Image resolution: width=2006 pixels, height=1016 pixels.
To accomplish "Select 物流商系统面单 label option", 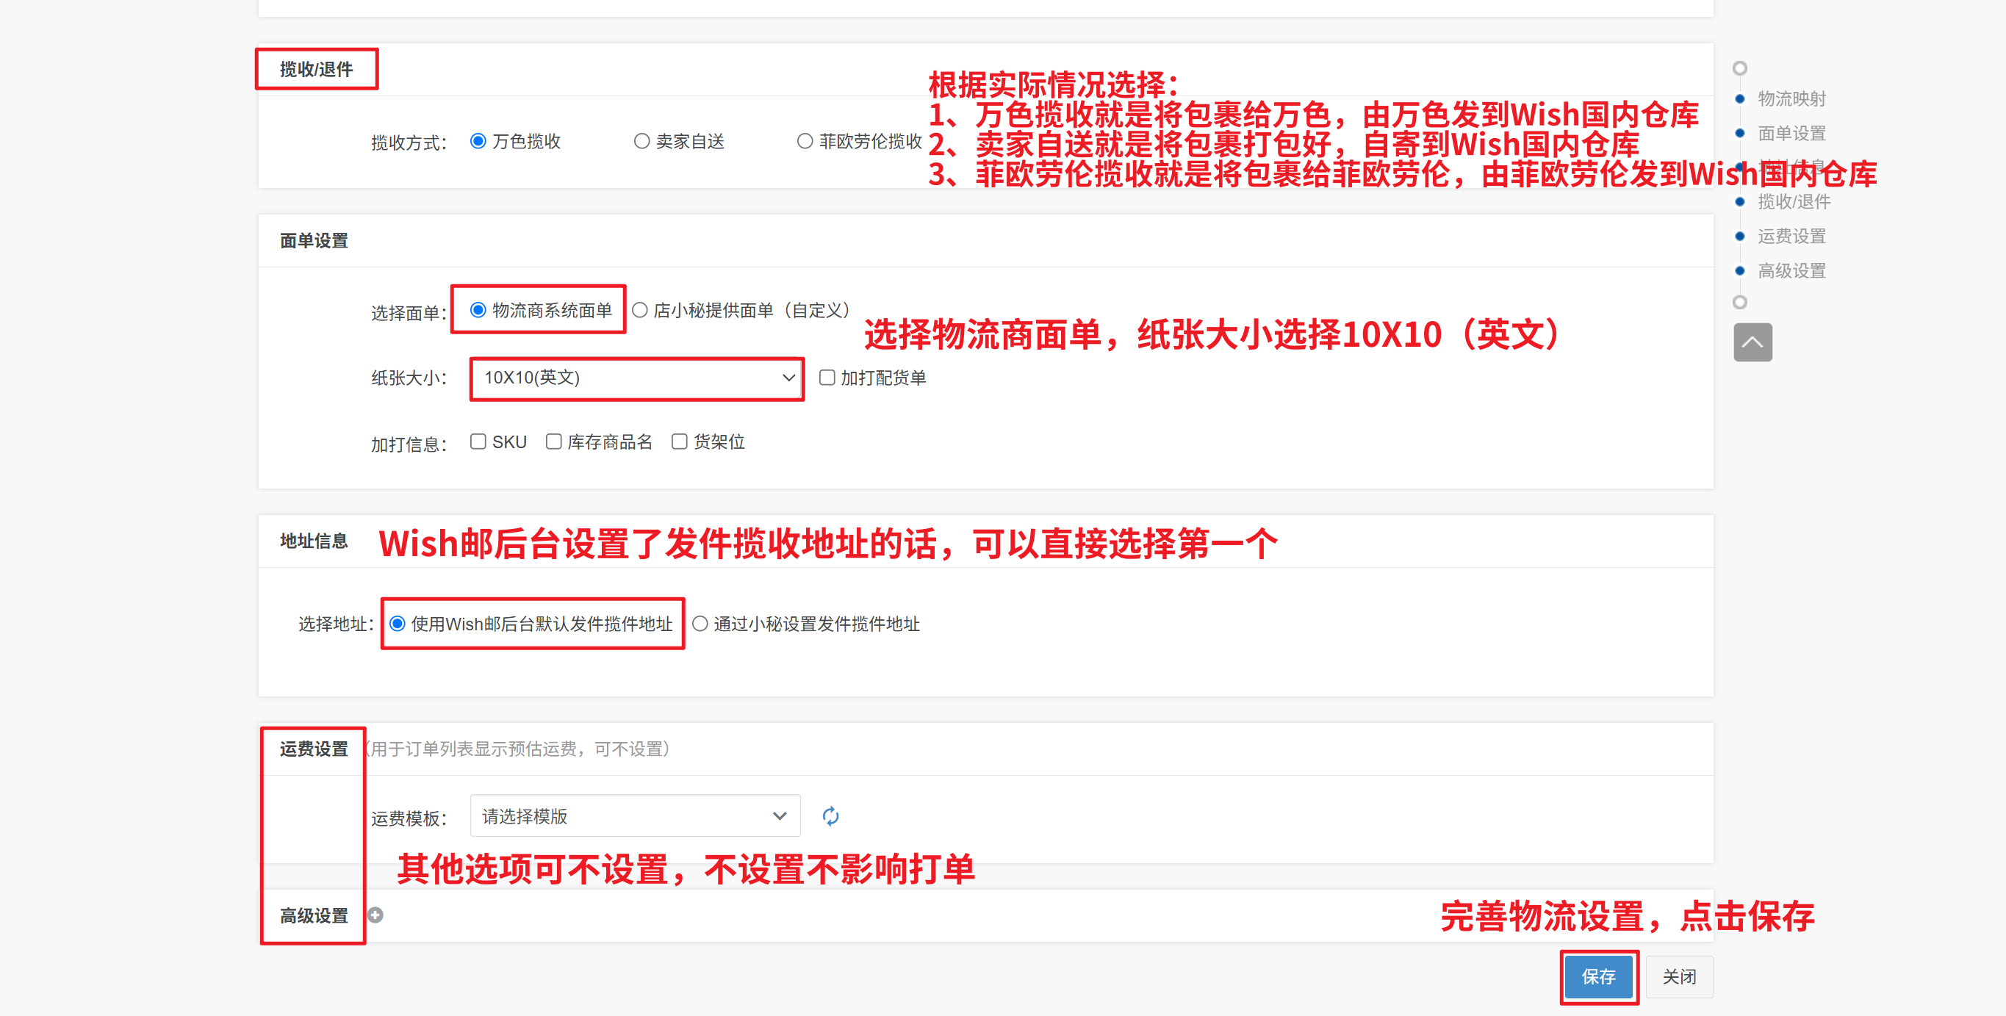I will pyautogui.click(x=478, y=310).
